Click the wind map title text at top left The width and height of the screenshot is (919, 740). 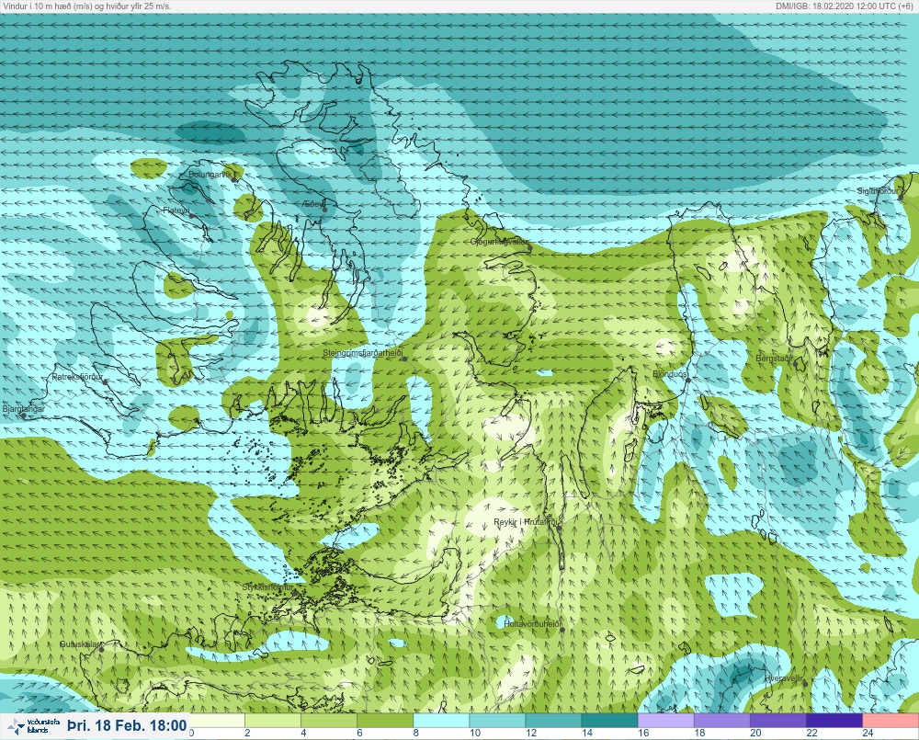pyautogui.click(x=87, y=6)
